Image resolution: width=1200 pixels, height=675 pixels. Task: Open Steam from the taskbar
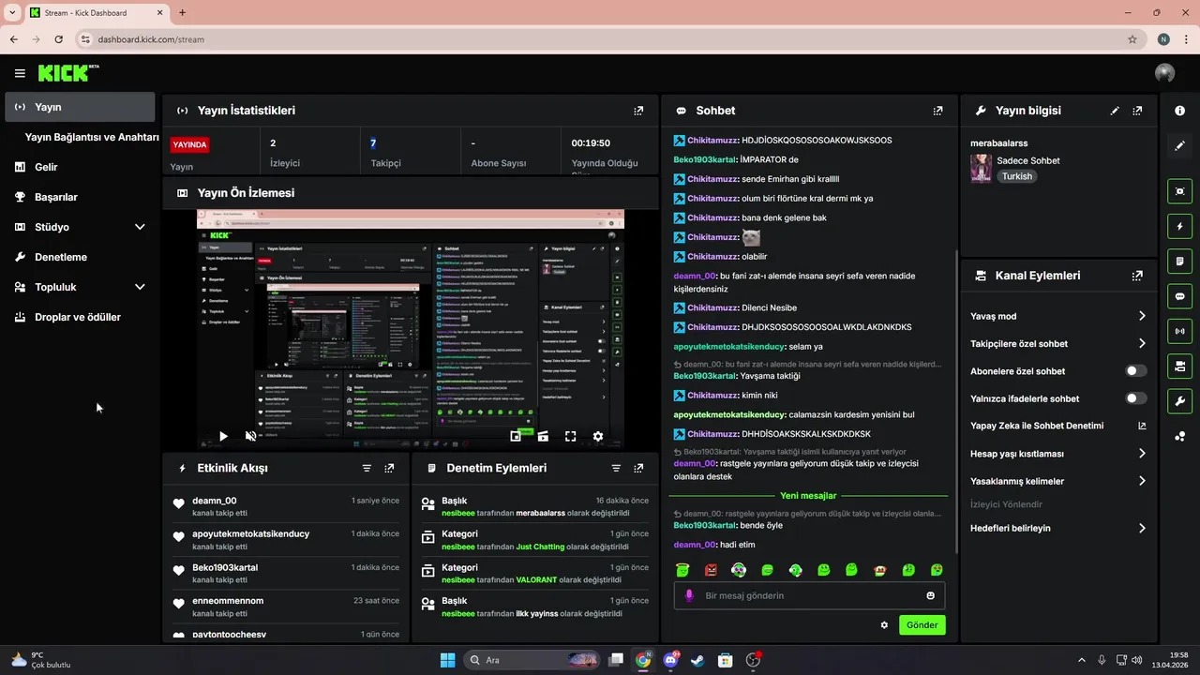(697, 660)
